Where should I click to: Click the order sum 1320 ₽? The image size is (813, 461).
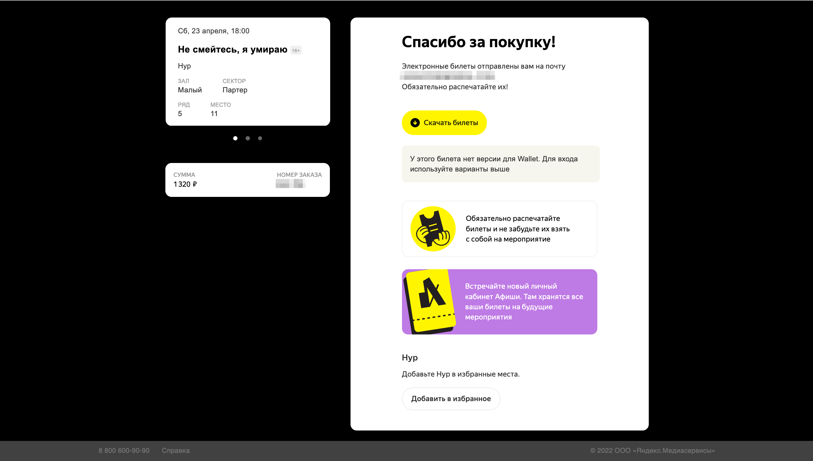point(185,184)
